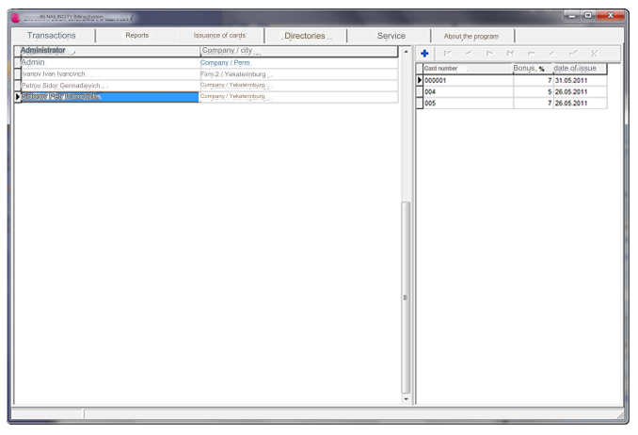Go to the previous card record
Viewport: 638px width, 435px height.
click(469, 54)
